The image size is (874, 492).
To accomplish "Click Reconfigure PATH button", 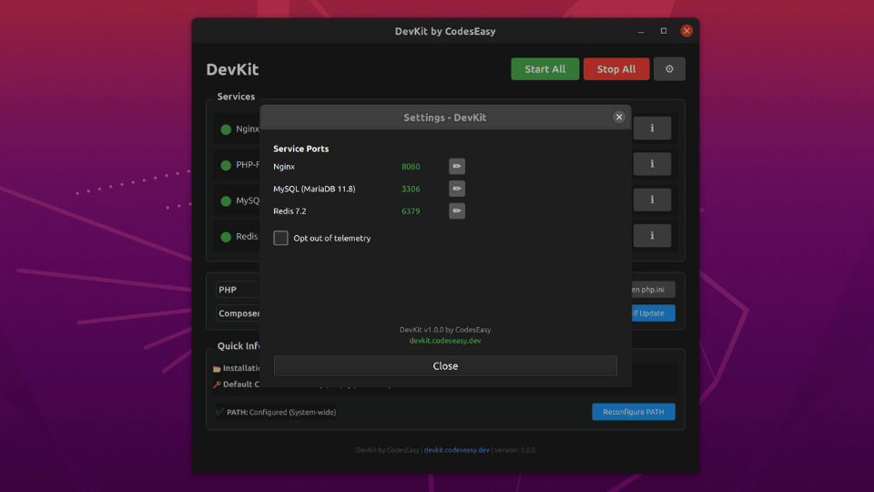I will 634,412.
